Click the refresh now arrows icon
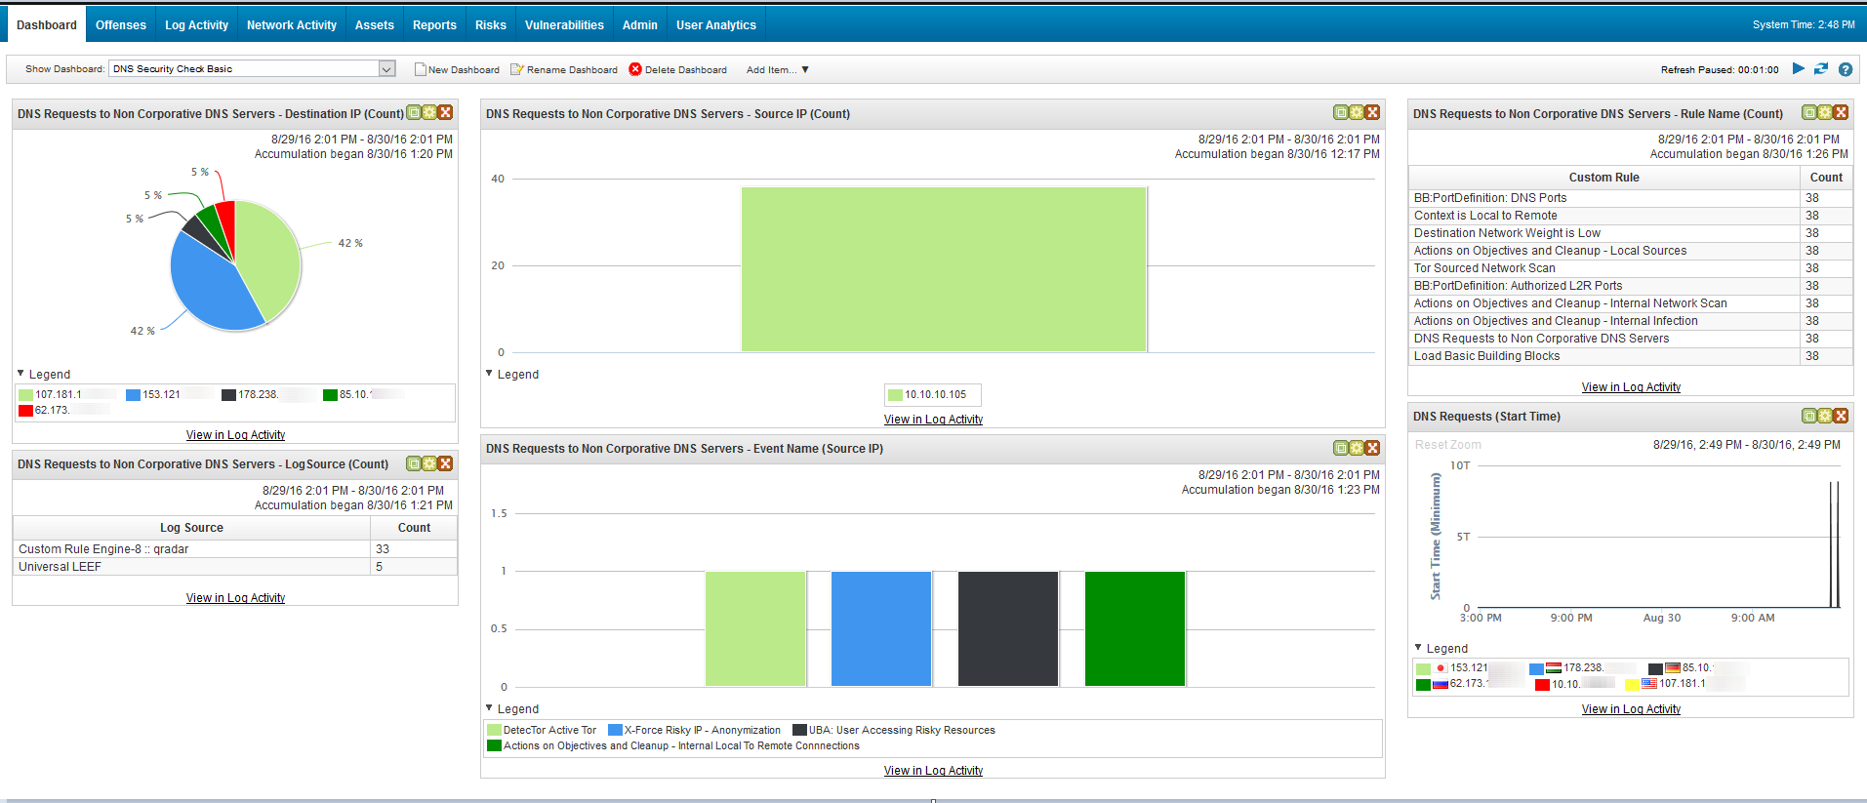Viewport: 1867px width, 803px height. (1821, 69)
